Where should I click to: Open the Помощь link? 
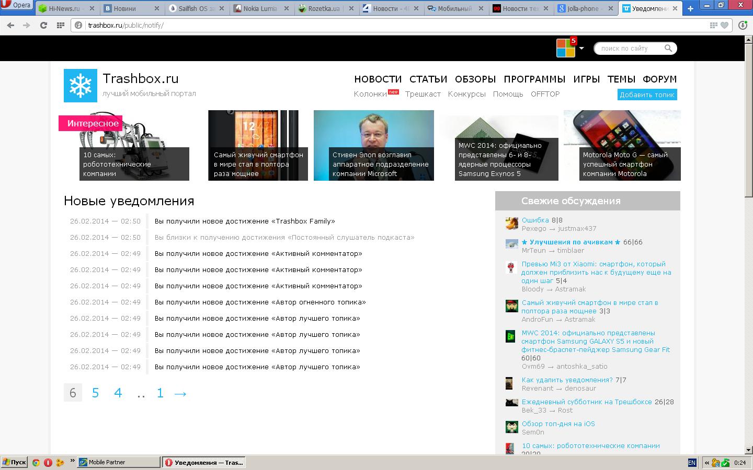coord(508,94)
